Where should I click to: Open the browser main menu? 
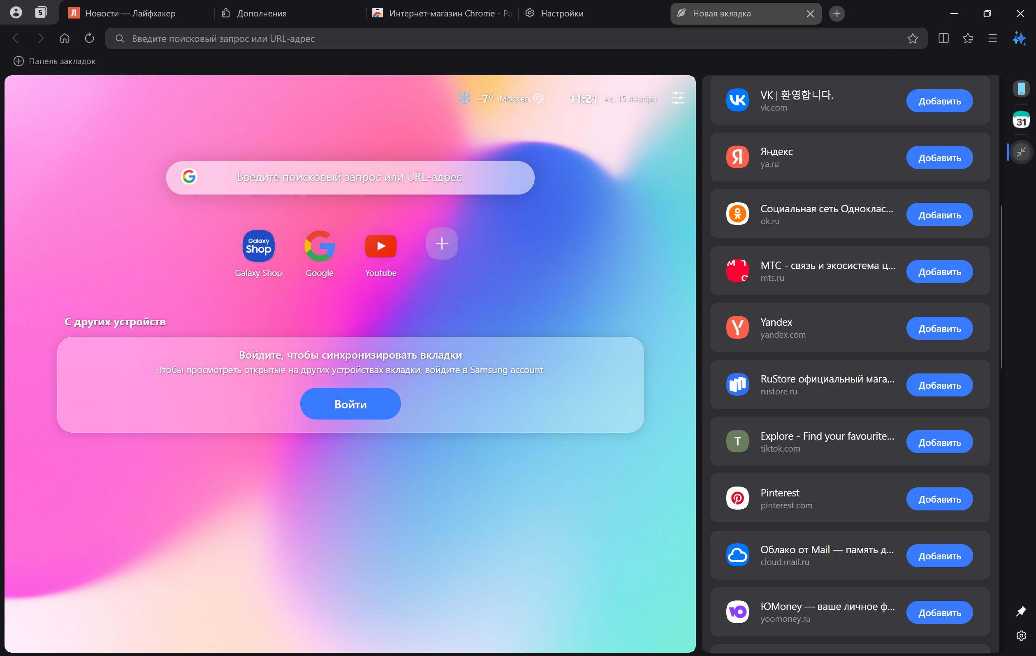coord(992,38)
